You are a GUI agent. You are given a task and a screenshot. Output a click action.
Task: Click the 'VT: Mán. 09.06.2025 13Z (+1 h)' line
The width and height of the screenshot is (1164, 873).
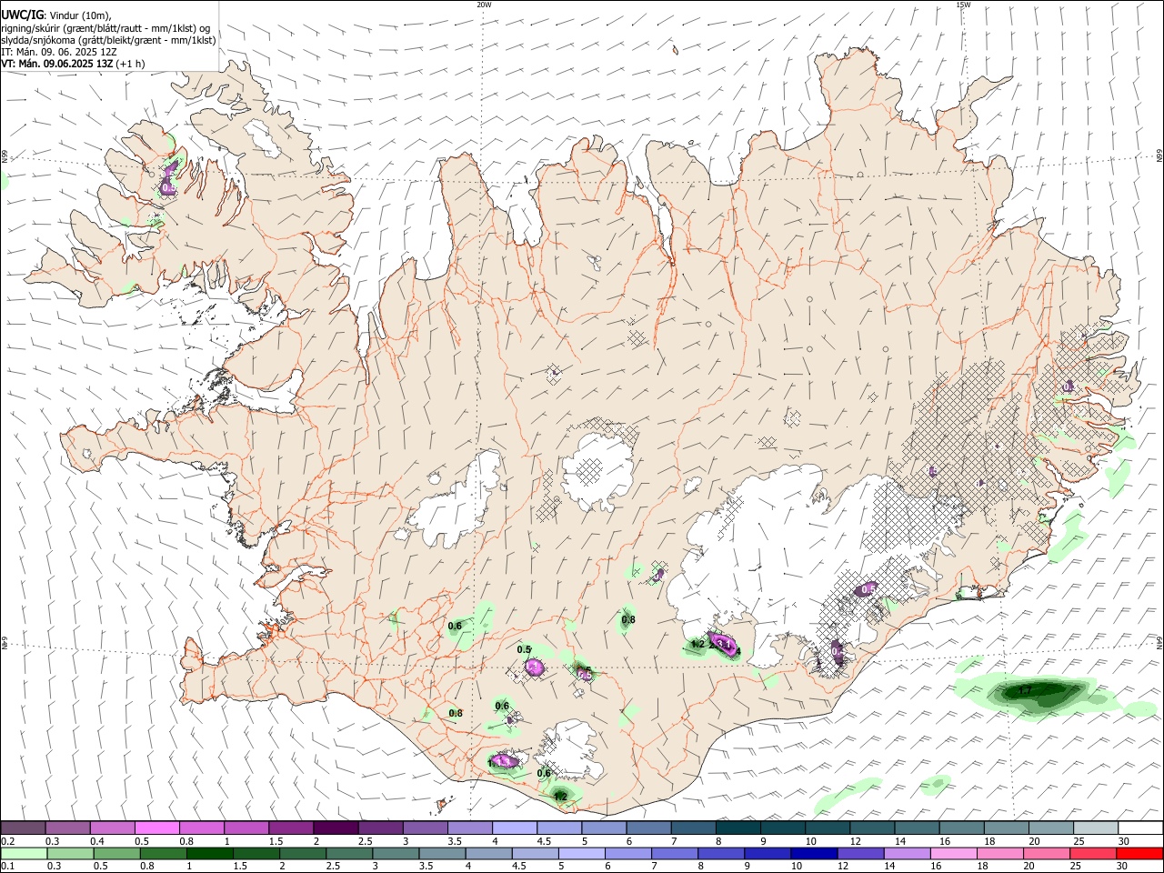click(73, 64)
